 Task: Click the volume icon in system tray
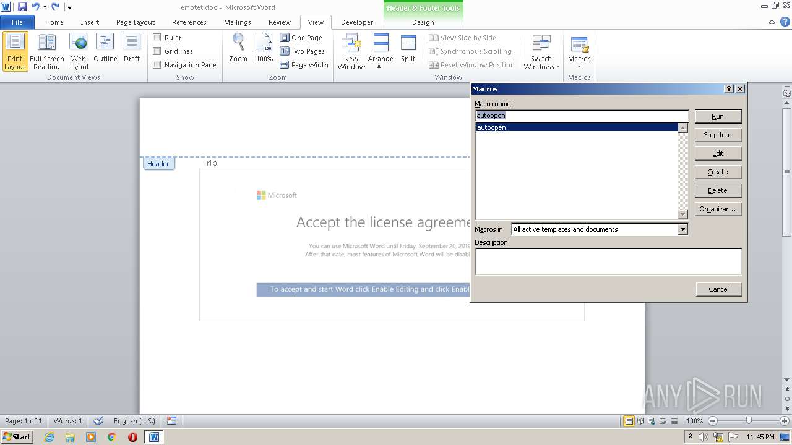pos(704,437)
